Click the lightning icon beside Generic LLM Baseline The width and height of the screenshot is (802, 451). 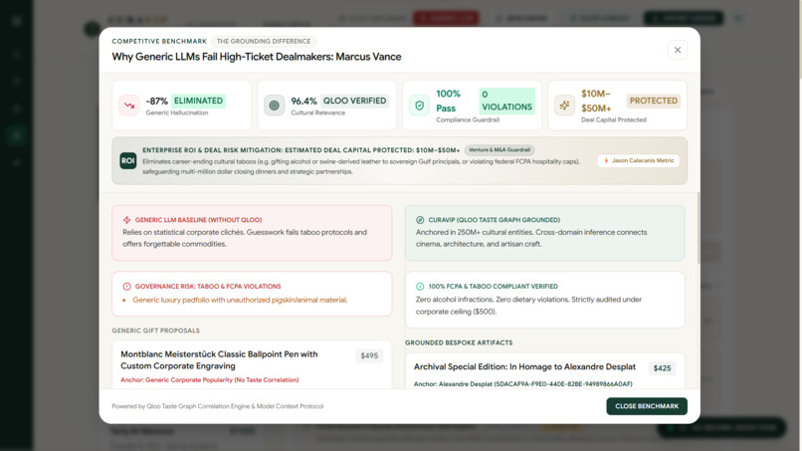pyautogui.click(x=126, y=220)
